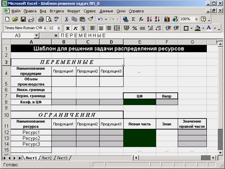
Task: Open the Файл menu
Action: pyautogui.click(x=16, y=11)
